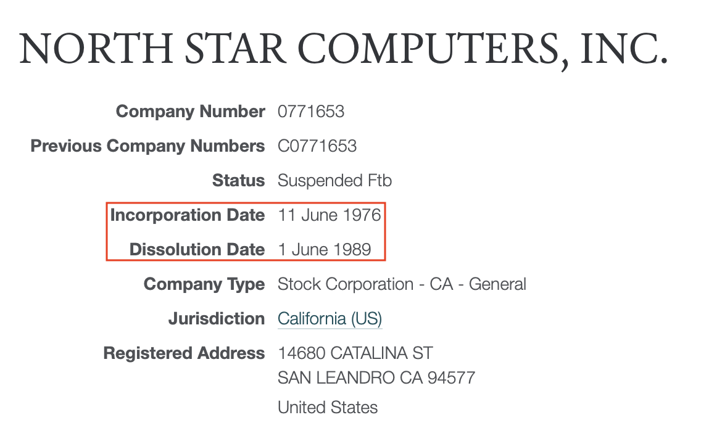This screenshot has width=701, height=428.
Task: Open the California (US) jurisdiction link
Action: coord(330,319)
